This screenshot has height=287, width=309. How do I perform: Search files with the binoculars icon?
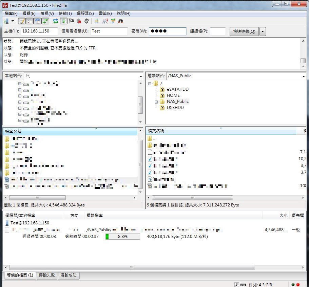click(x=121, y=21)
